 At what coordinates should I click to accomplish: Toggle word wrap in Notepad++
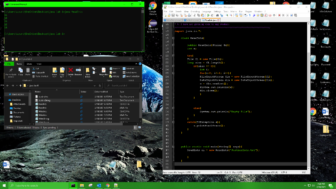[x=246, y=14]
